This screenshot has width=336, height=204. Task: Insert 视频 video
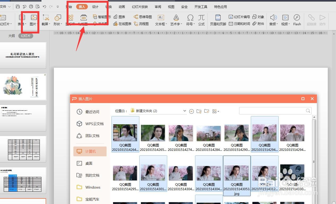coord(285,20)
